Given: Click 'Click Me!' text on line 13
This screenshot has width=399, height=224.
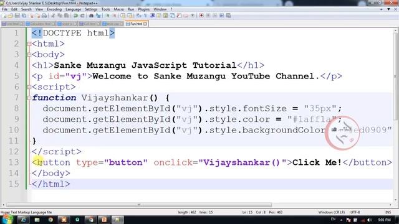Looking at the screenshot, I should click(x=317, y=162).
